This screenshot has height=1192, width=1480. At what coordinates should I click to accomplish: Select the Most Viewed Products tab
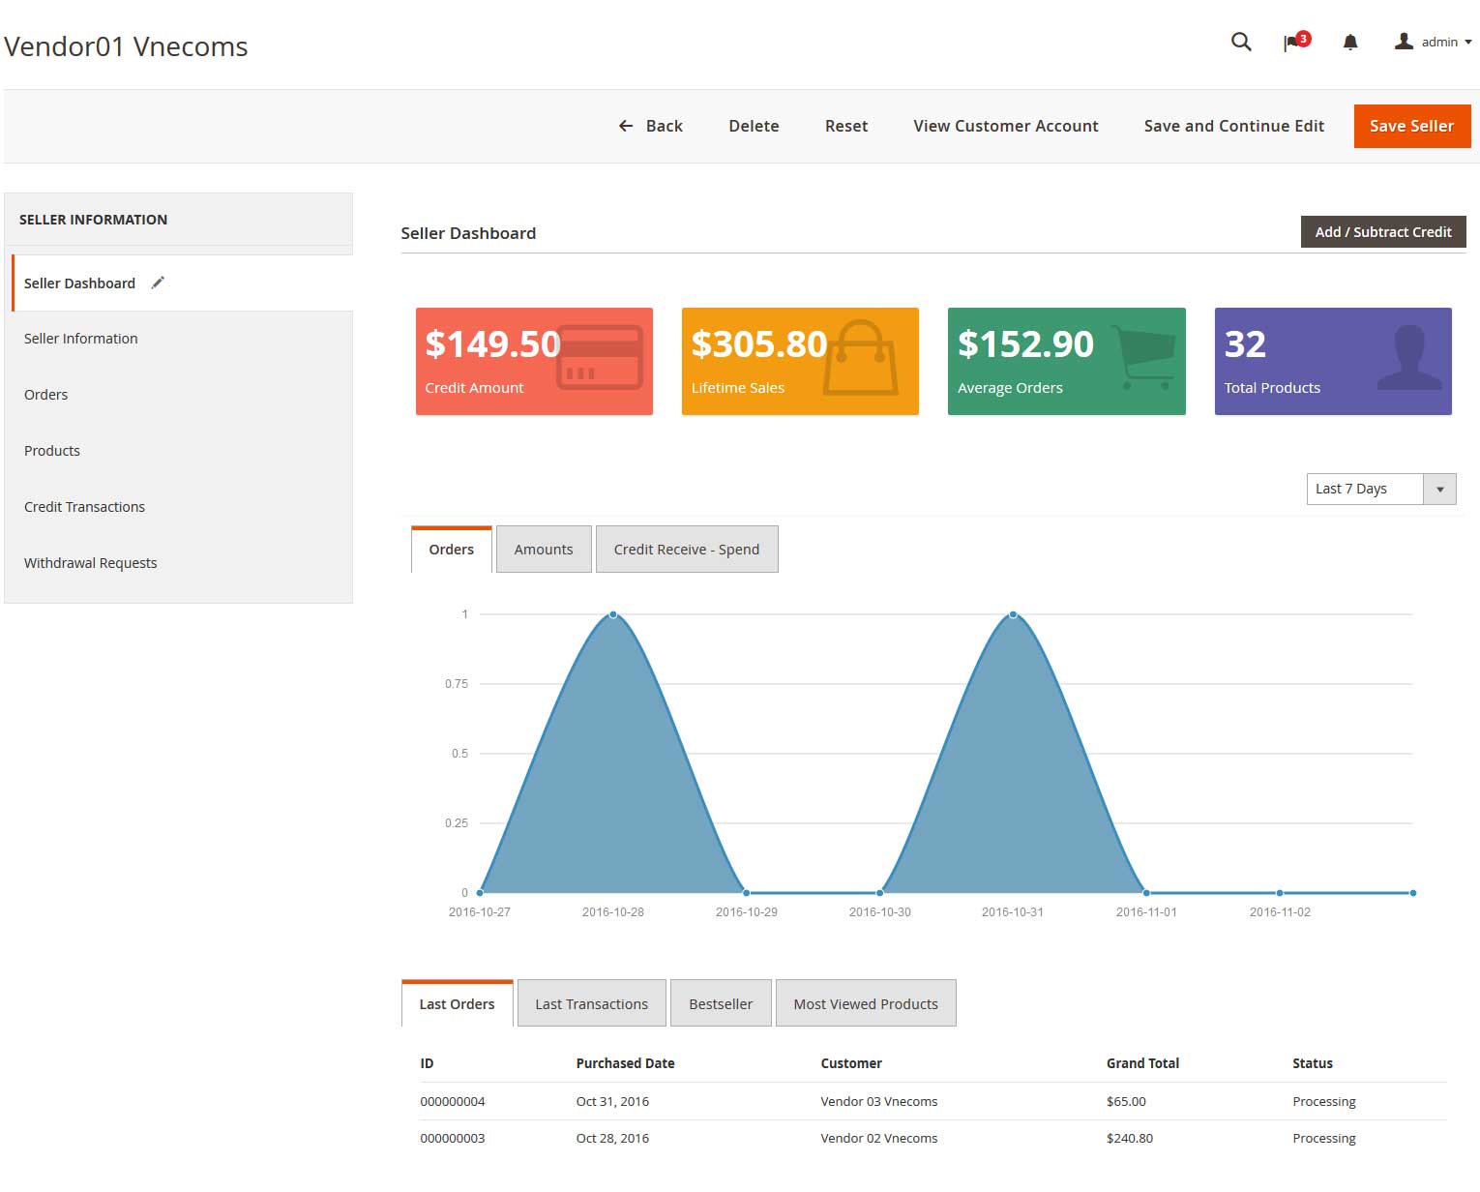click(x=866, y=1003)
